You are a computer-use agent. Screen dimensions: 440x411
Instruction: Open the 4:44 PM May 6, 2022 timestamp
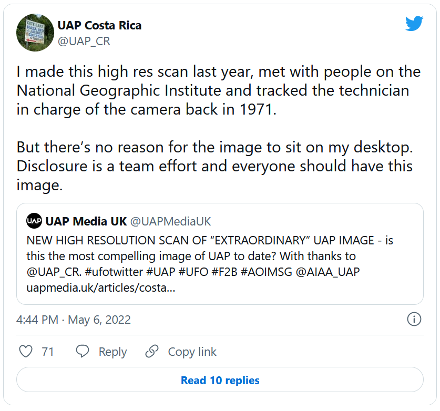pos(74,320)
